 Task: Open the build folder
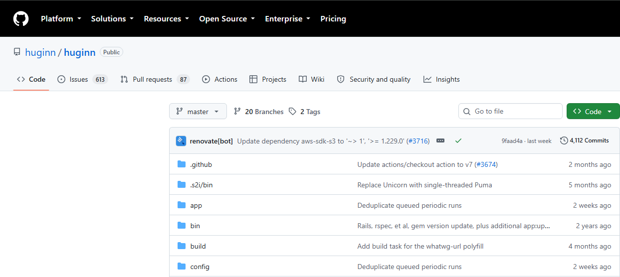tap(198, 246)
